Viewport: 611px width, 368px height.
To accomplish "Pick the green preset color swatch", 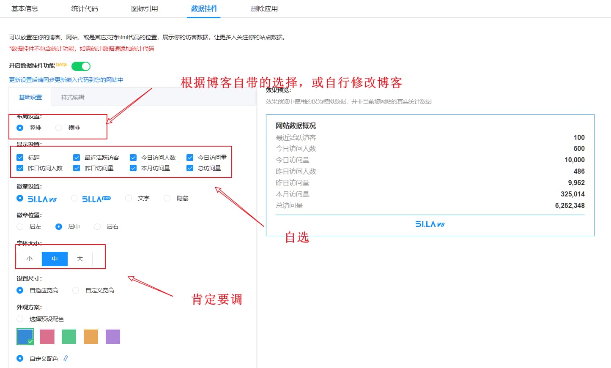I will pyautogui.click(x=69, y=337).
